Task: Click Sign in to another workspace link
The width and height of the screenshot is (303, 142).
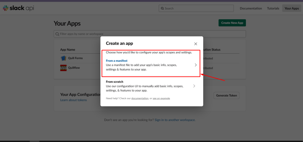Action: pyautogui.click(x=175, y=120)
